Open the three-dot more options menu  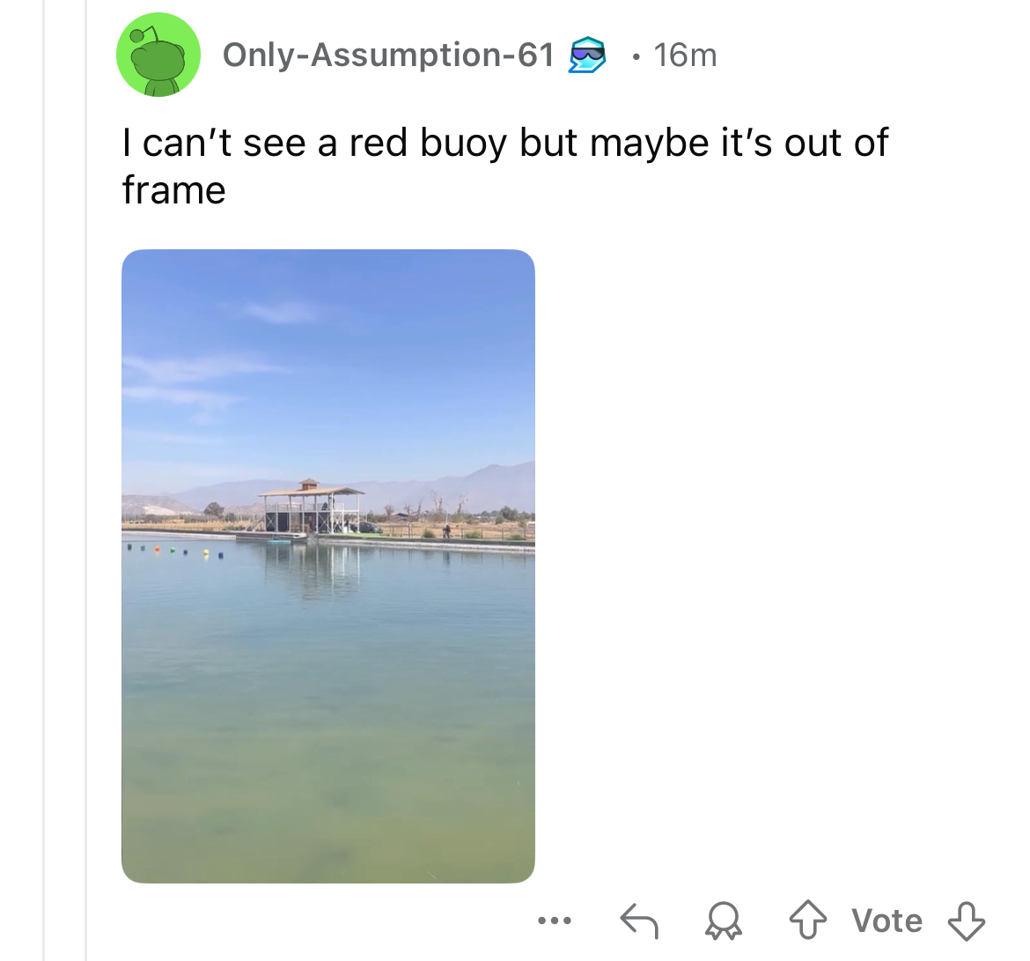pos(555,920)
